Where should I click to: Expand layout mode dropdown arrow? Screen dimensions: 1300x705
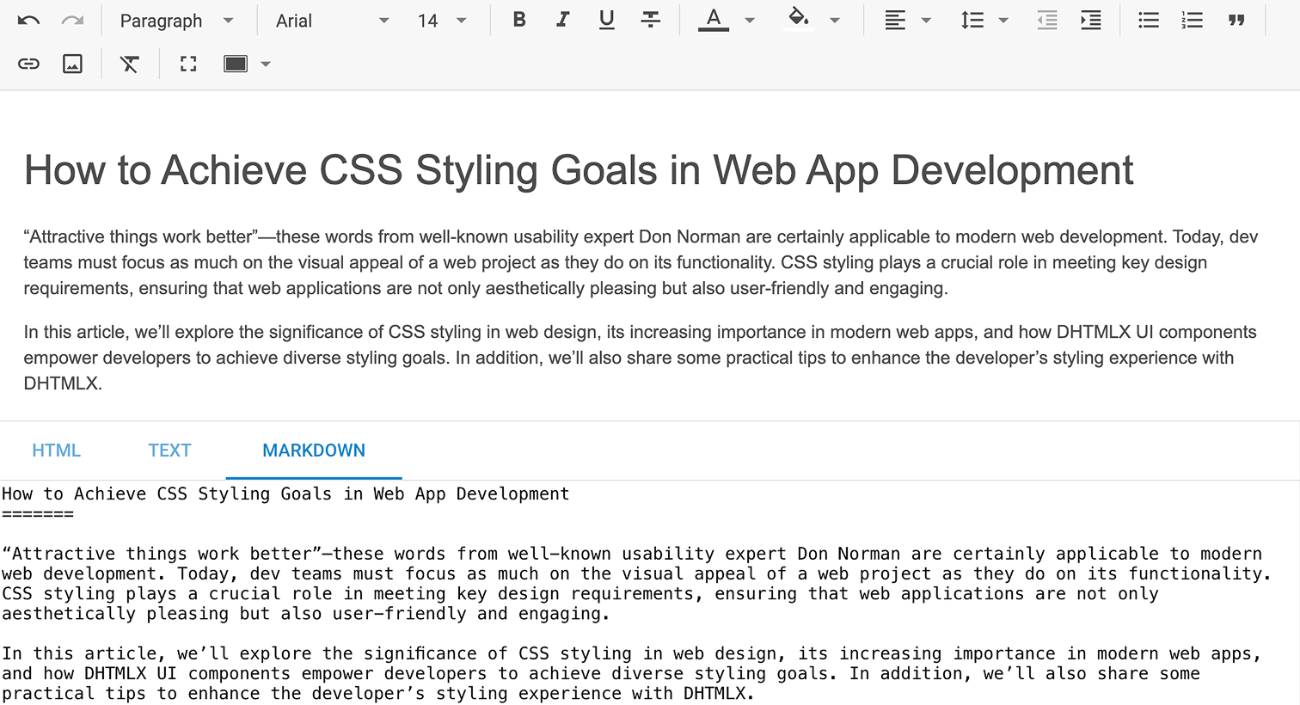click(x=266, y=64)
